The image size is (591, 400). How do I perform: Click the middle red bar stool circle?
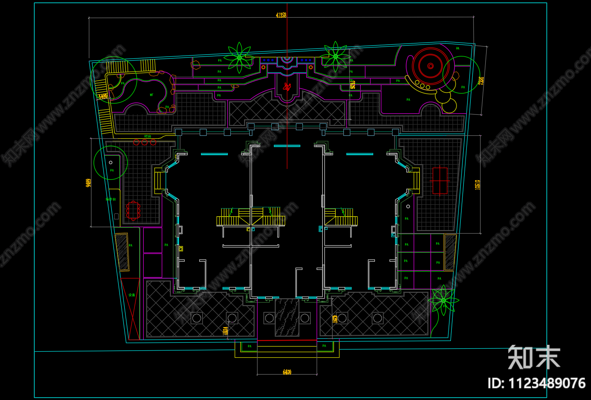click(x=145, y=142)
